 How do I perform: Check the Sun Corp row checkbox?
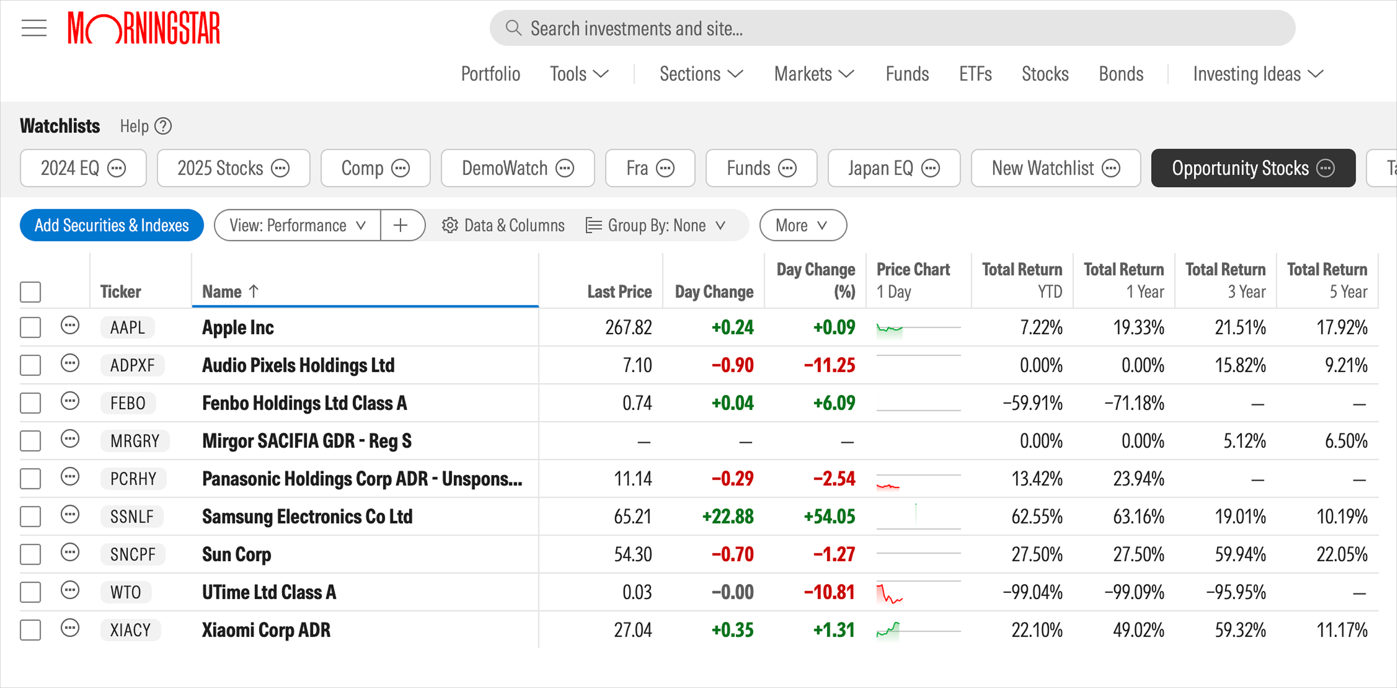pyautogui.click(x=31, y=554)
